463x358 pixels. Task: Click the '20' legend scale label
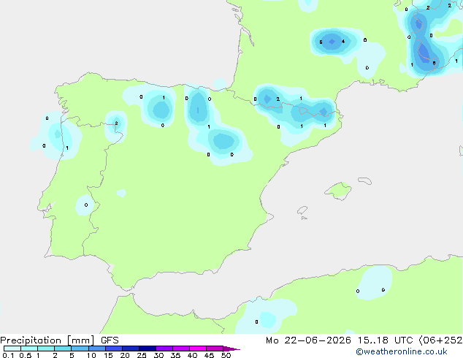click(125, 355)
